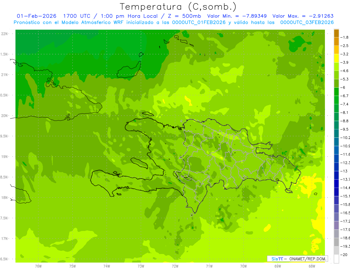The width and height of the screenshot is (350, 270).
Task: Click the "-4.6" colorbar value
Action: 344,71
